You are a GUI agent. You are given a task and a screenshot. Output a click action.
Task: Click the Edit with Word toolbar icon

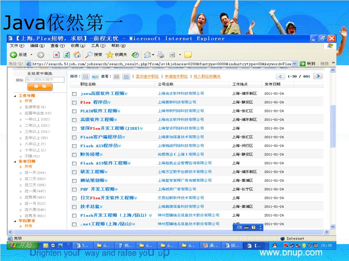pos(172,55)
